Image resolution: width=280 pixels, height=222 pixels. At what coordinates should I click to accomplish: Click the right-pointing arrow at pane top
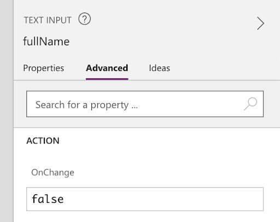(260, 23)
